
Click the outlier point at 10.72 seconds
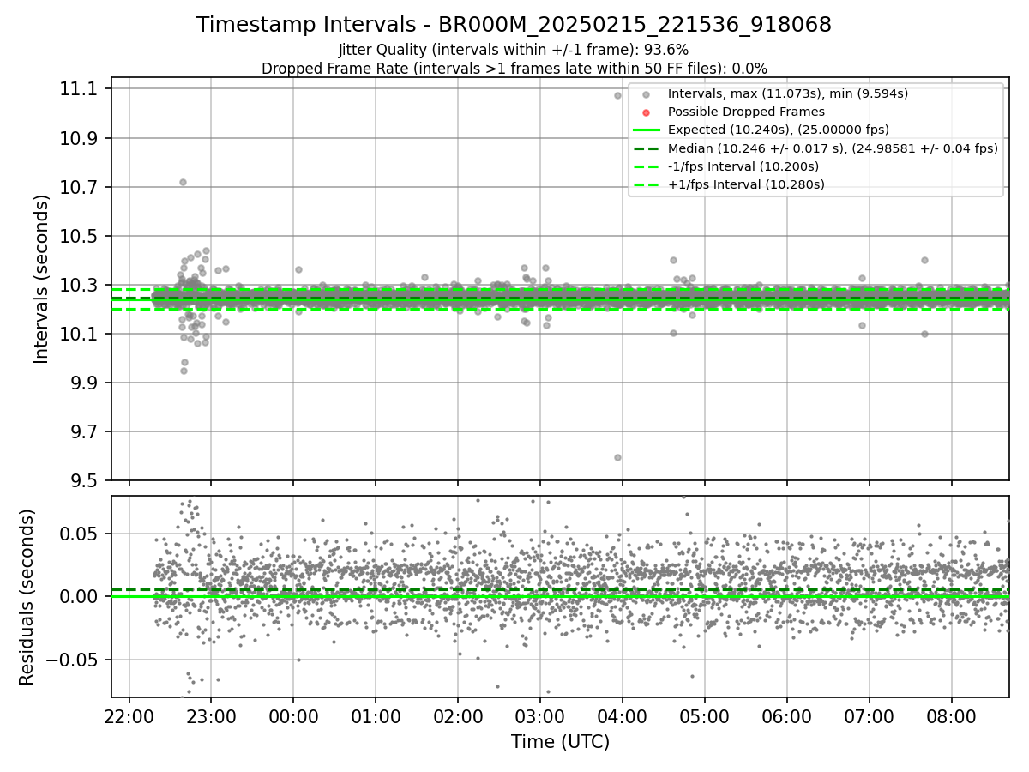[183, 182]
